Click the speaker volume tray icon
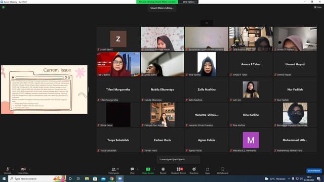The image size is (324, 182). click(301, 178)
